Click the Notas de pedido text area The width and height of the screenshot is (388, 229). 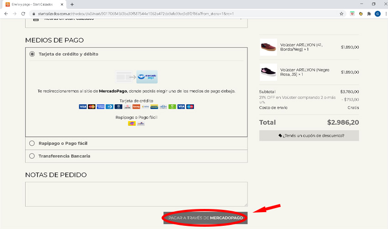pos(136,194)
